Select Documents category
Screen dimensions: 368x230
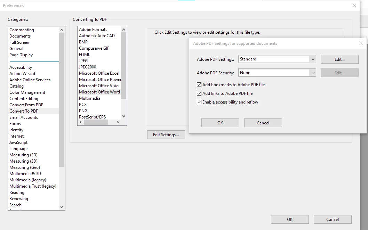(20, 36)
